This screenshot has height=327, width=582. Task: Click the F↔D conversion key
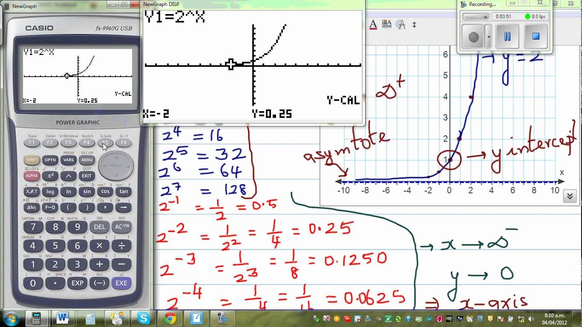coord(50,208)
